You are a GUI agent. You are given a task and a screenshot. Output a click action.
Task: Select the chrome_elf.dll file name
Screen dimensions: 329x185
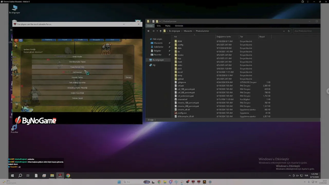(184, 110)
